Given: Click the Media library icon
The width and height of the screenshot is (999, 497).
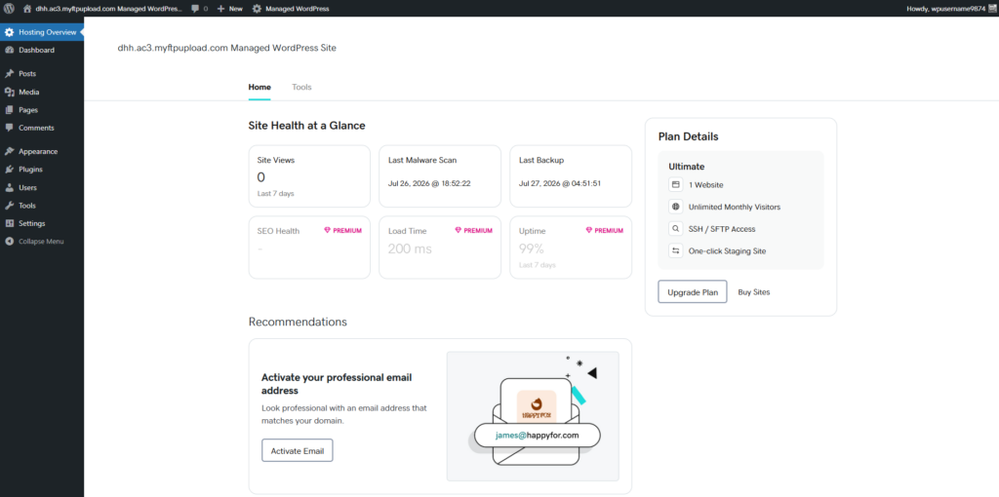Looking at the screenshot, I should point(9,92).
